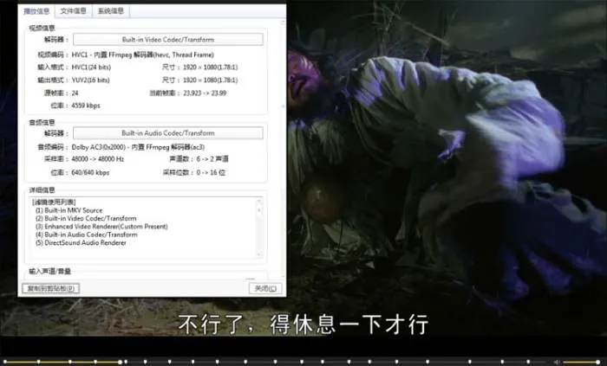Click the filter list scrollbar up arrow
This screenshot has height=366, width=607.
[259, 202]
